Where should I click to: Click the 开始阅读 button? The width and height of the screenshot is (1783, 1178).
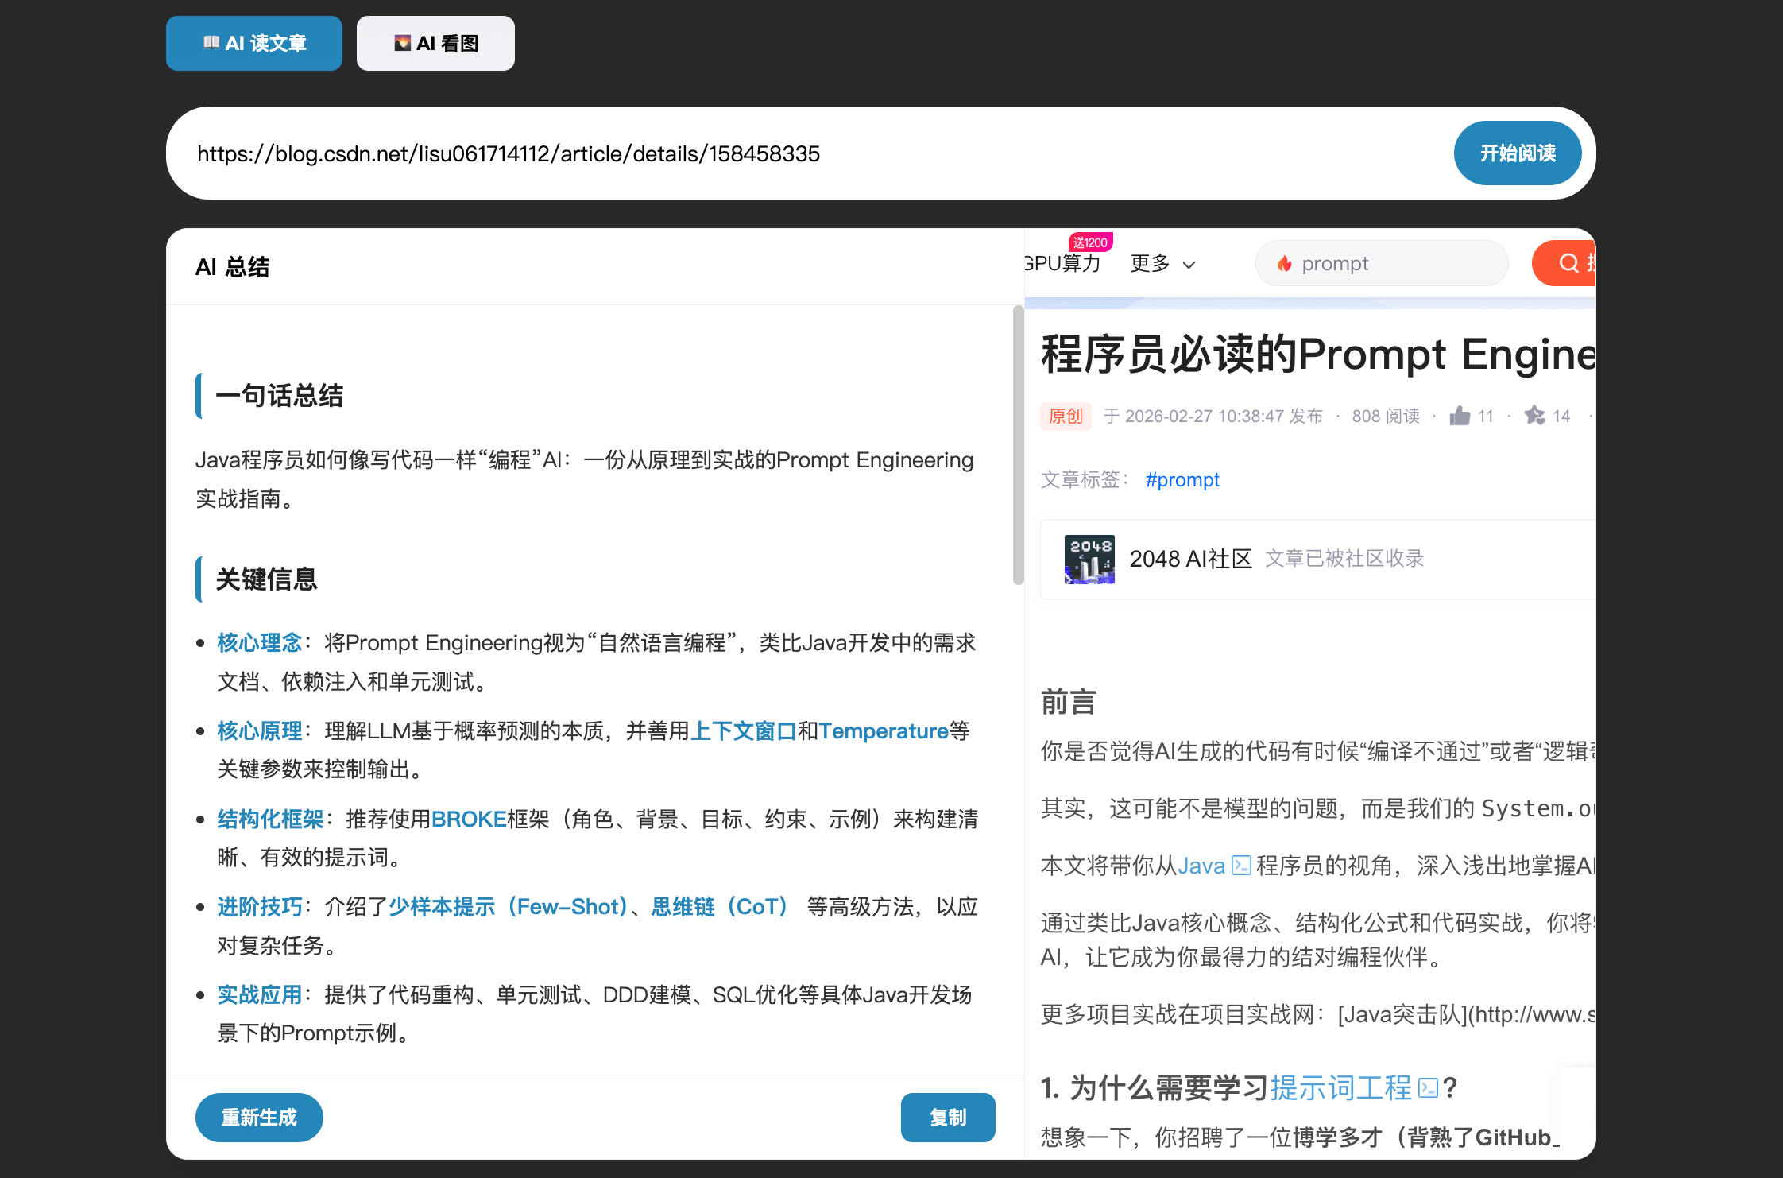point(1517,153)
